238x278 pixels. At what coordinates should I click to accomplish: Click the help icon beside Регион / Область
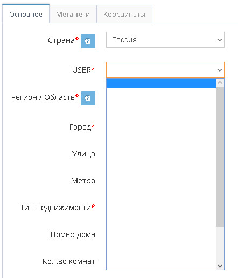click(88, 98)
